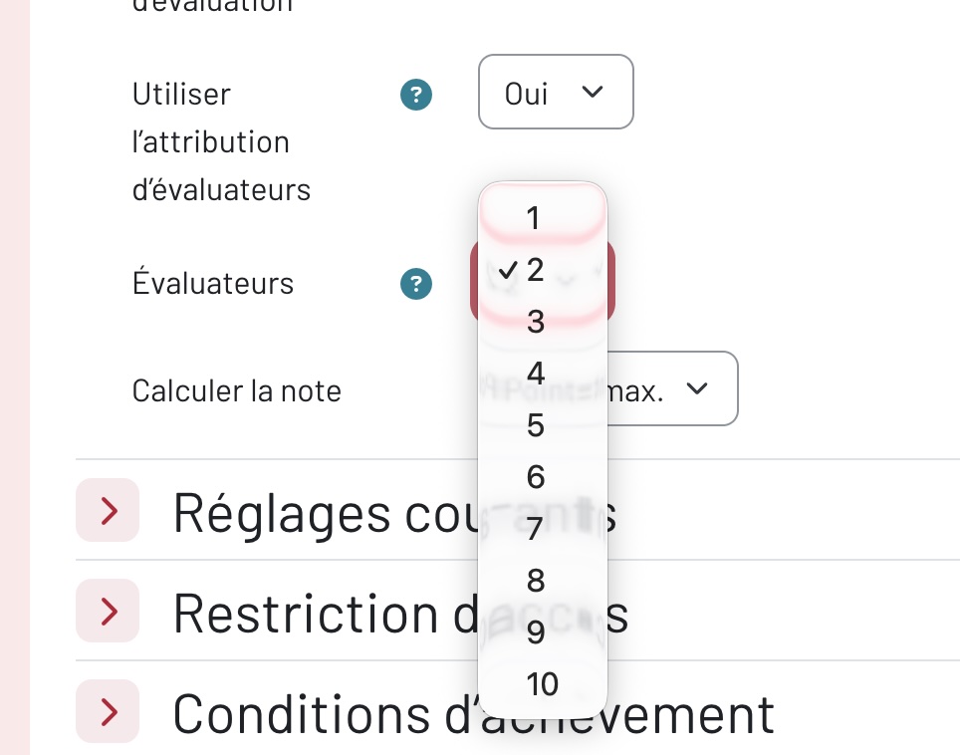This screenshot has width=960, height=755.
Task: Select option 10 in the evaluators list
Action: pyautogui.click(x=542, y=684)
